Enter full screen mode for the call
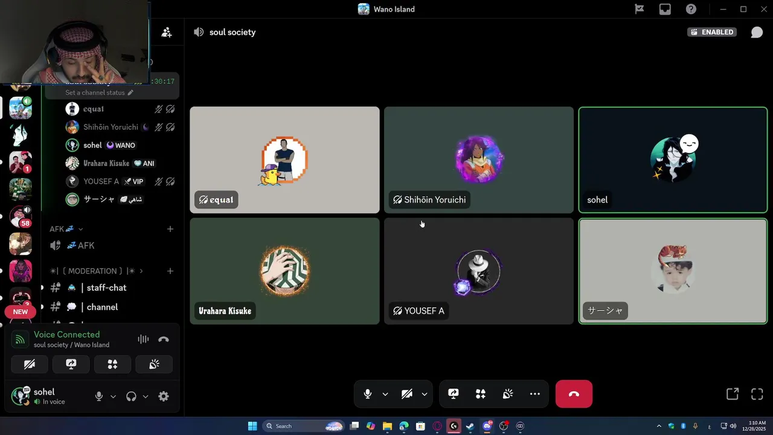Viewport: 773px width, 435px height. (757, 394)
